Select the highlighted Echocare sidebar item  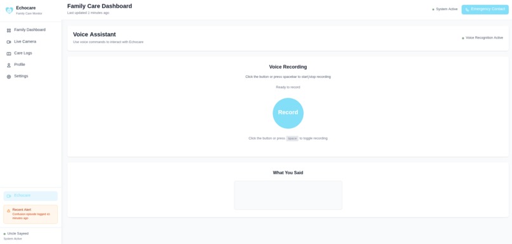(30, 196)
